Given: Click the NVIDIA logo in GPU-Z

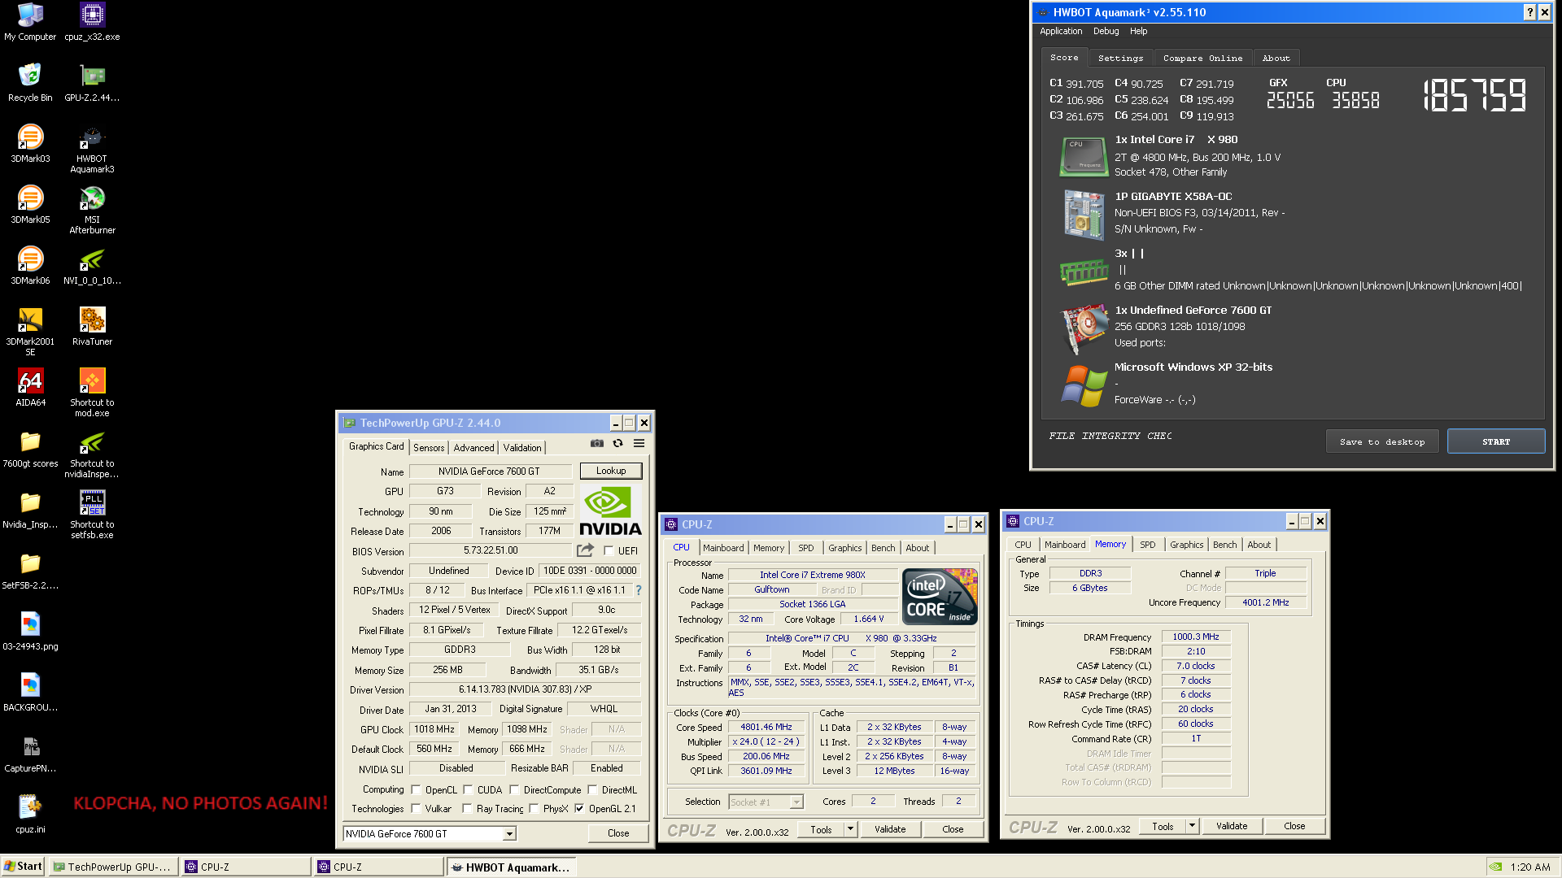Looking at the screenshot, I should (x=610, y=511).
